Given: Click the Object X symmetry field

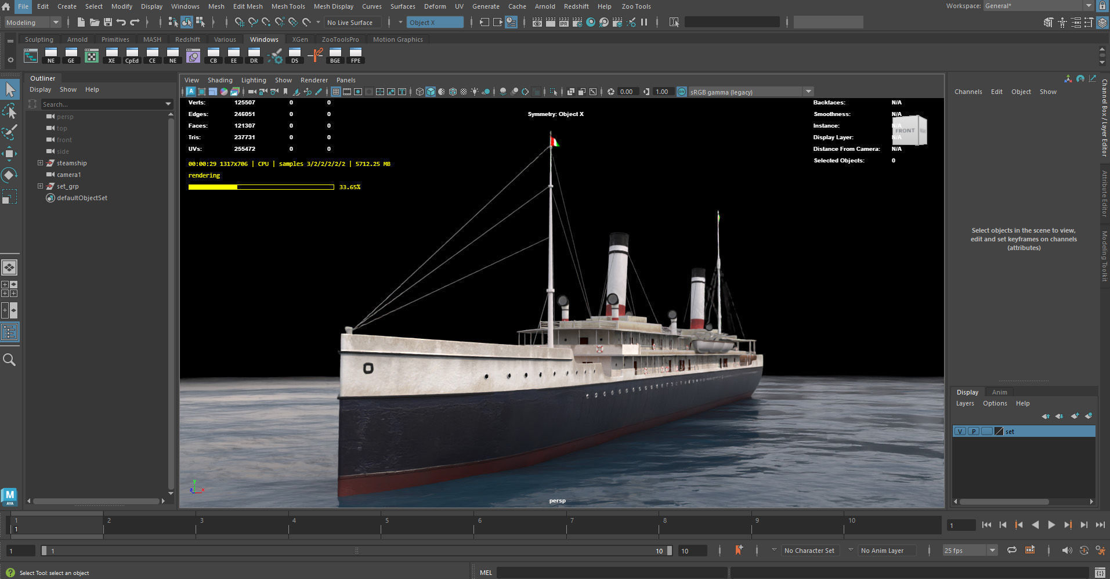Looking at the screenshot, I should point(435,23).
